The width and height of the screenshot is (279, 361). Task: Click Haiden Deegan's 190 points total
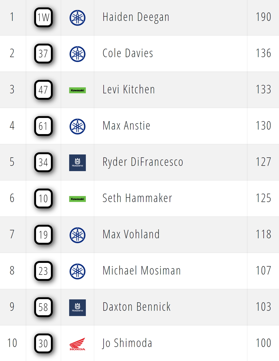pyautogui.click(x=263, y=17)
